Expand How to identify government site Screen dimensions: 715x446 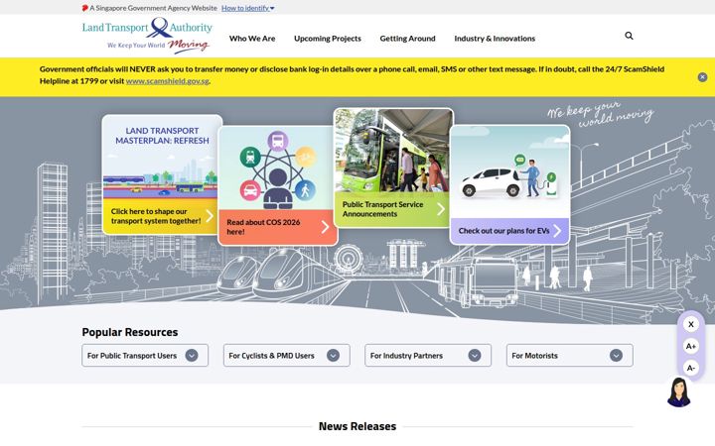click(248, 8)
